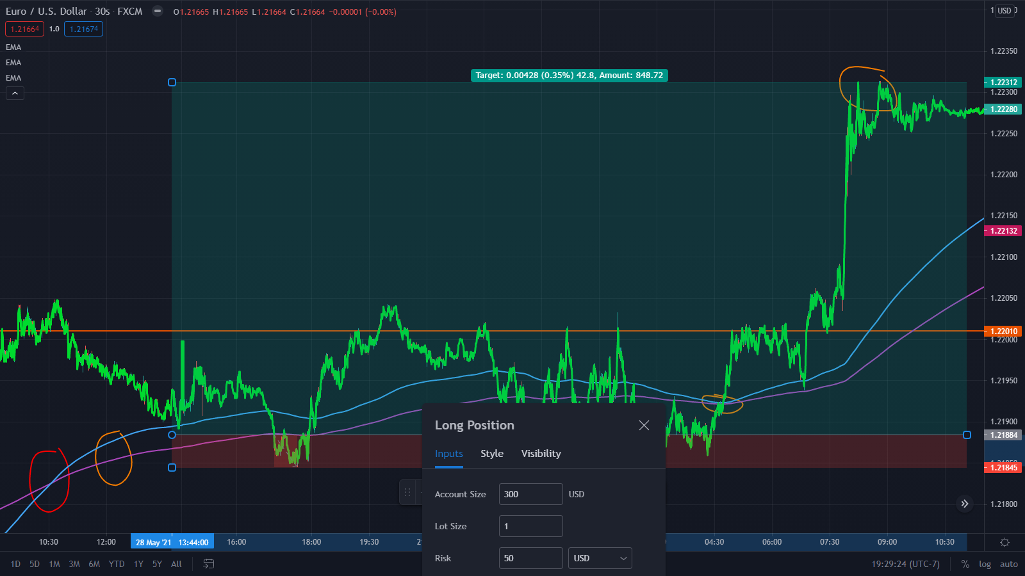The image size is (1025, 576).
Task: Close the Long Position dialog
Action: tap(644, 425)
